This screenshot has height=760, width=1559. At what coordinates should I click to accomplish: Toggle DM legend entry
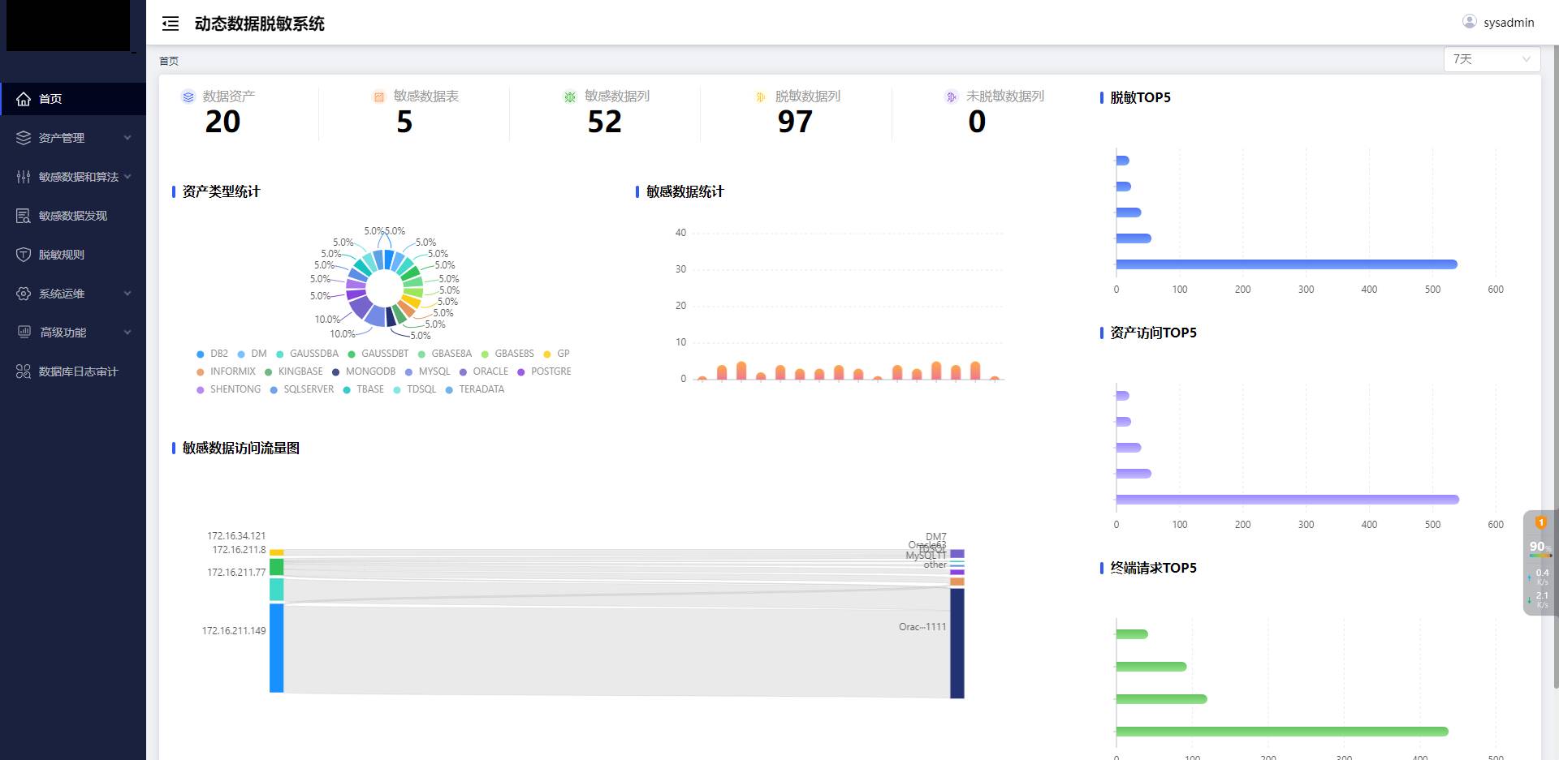252,354
